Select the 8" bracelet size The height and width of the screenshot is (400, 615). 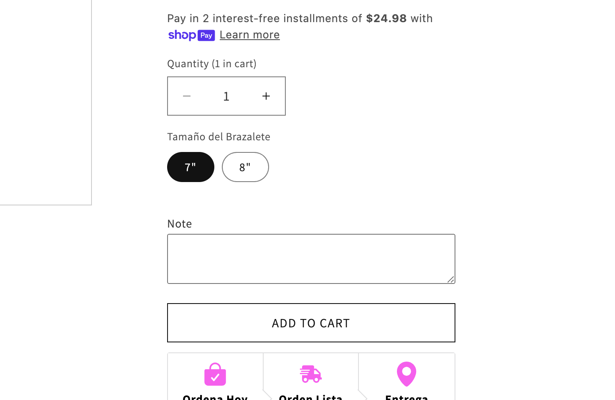coord(245,167)
